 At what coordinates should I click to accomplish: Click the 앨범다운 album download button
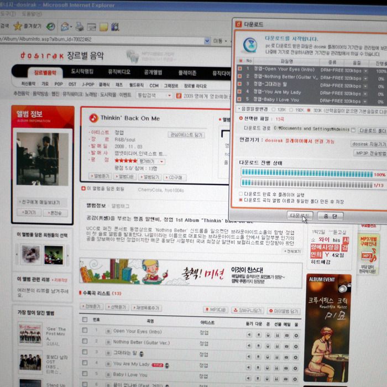124,176
